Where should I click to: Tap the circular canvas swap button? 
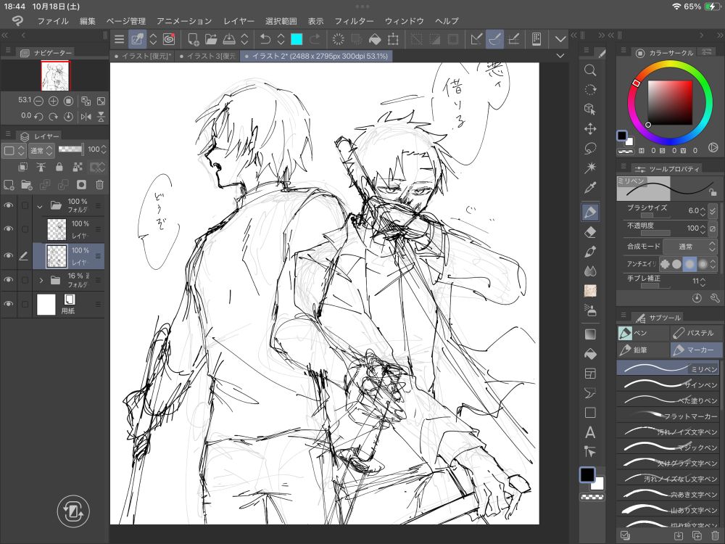pyautogui.click(x=73, y=511)
